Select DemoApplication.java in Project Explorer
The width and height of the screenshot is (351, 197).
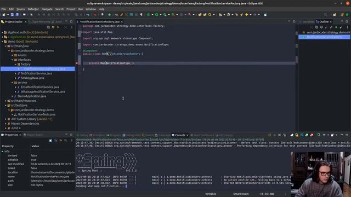32,96
